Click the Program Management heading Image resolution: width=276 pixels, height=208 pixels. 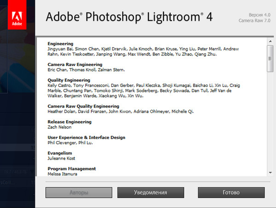71,169
